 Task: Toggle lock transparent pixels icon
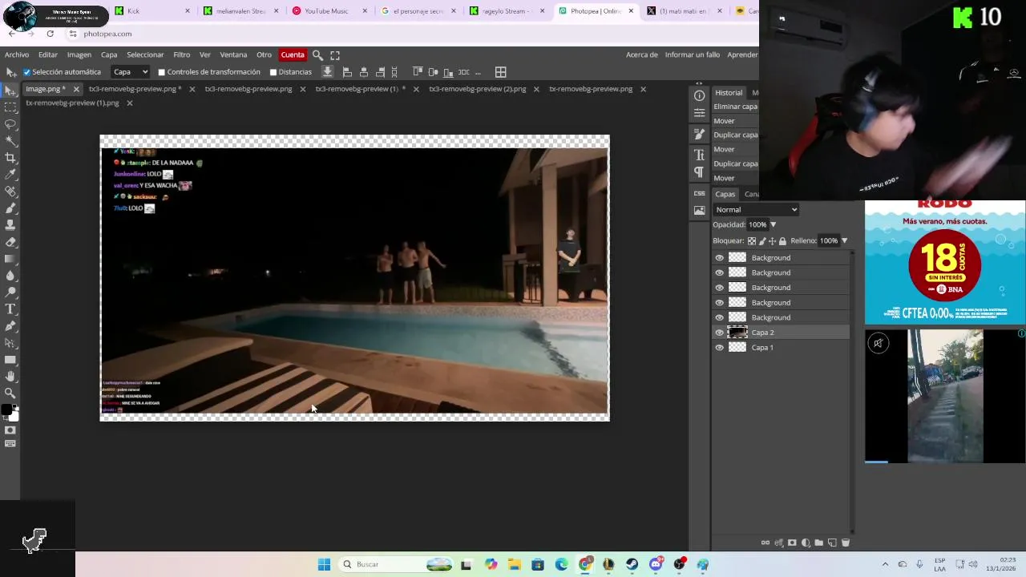[x=752, y=240]
